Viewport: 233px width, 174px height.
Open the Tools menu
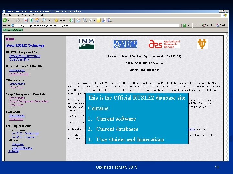pos(35,15)
